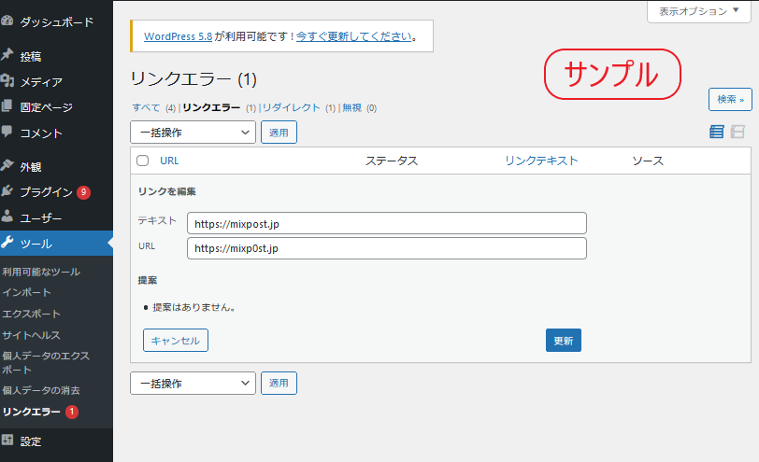This screenshot has height=462, width=759.
Task: Click the キャンセル button
Action: tap(176, 341)
